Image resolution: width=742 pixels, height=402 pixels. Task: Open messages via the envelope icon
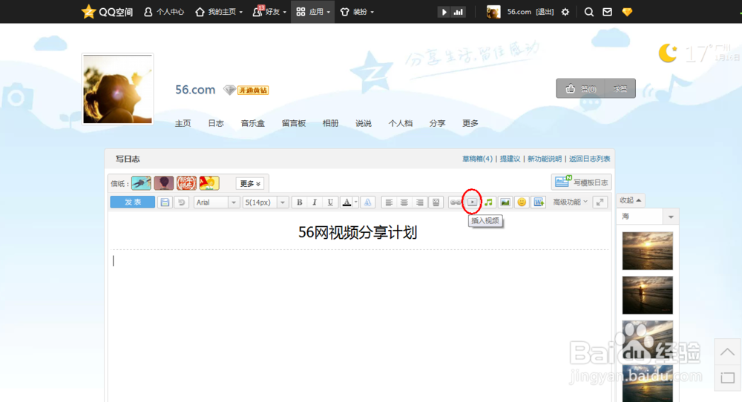[607, 12]
